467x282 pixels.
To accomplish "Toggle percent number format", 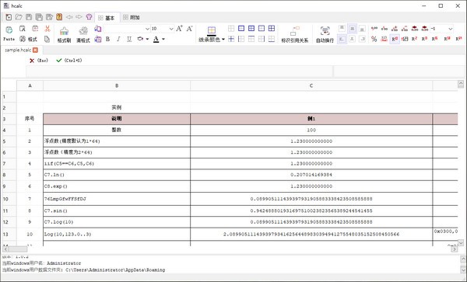I will 374,39.
